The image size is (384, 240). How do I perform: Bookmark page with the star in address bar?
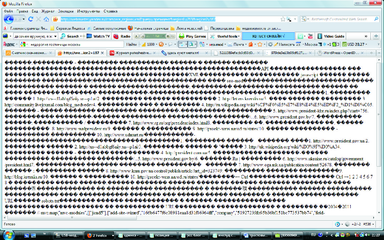283,19
